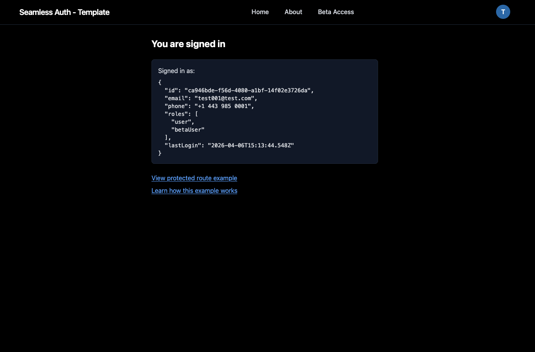Navigate to Beta Access
This screenshot has width=535, height=352.
coord(336,12)
